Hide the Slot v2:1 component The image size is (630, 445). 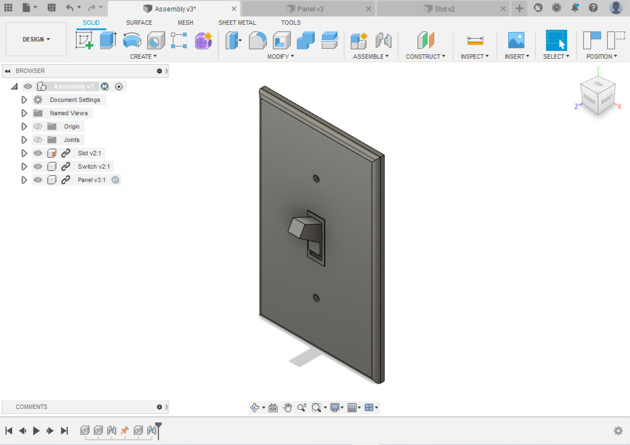pos(38,153)
